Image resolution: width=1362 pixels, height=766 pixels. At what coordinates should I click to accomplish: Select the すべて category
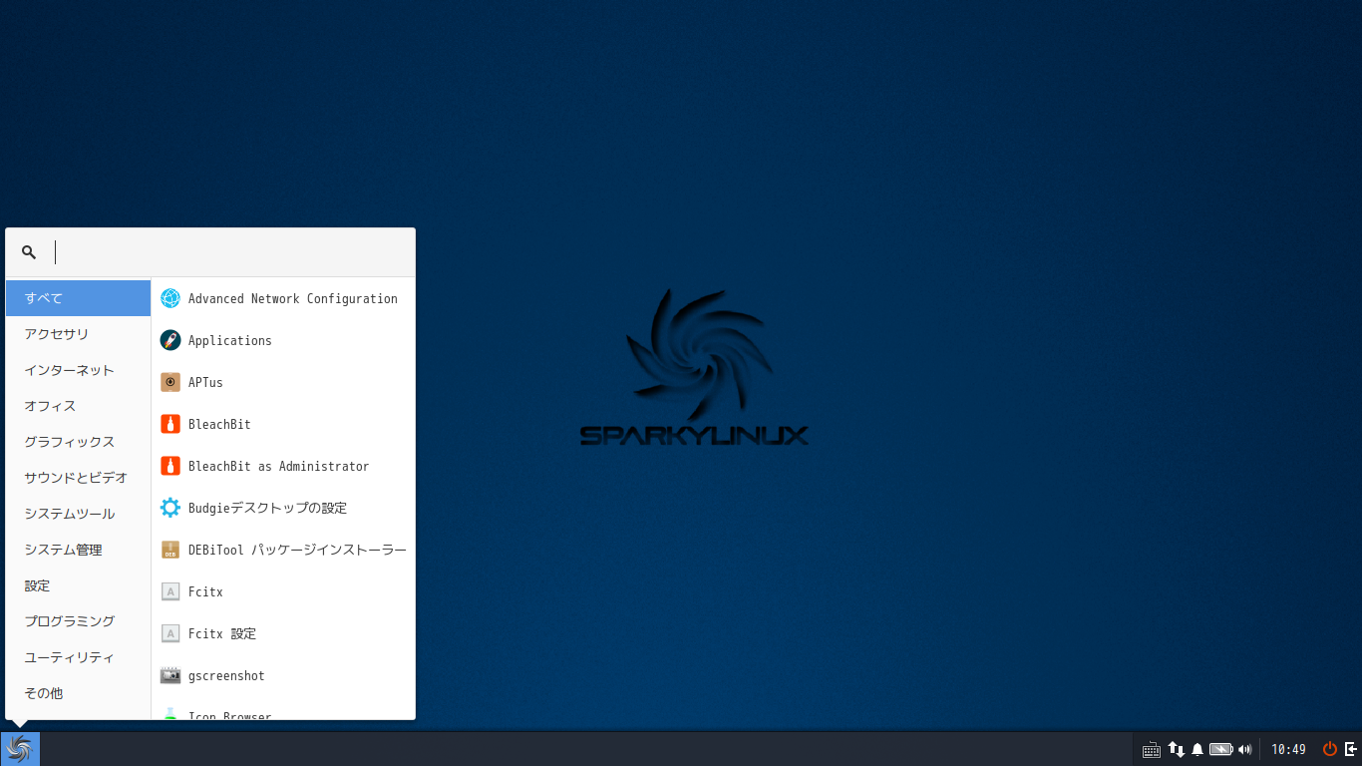click(78, 298)
